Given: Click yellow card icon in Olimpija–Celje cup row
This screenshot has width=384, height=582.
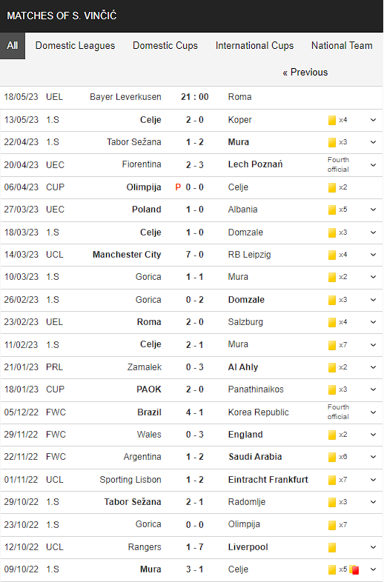Looking at the screenshot, I should [332, 187].
